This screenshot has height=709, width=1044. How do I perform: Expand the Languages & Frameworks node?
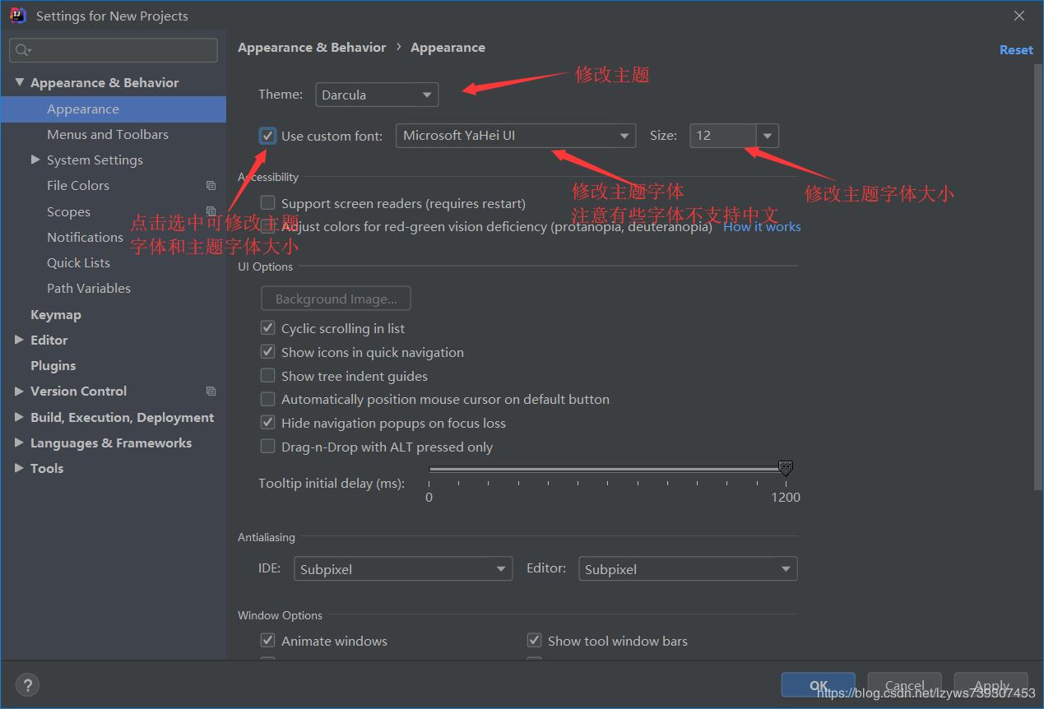20,443
